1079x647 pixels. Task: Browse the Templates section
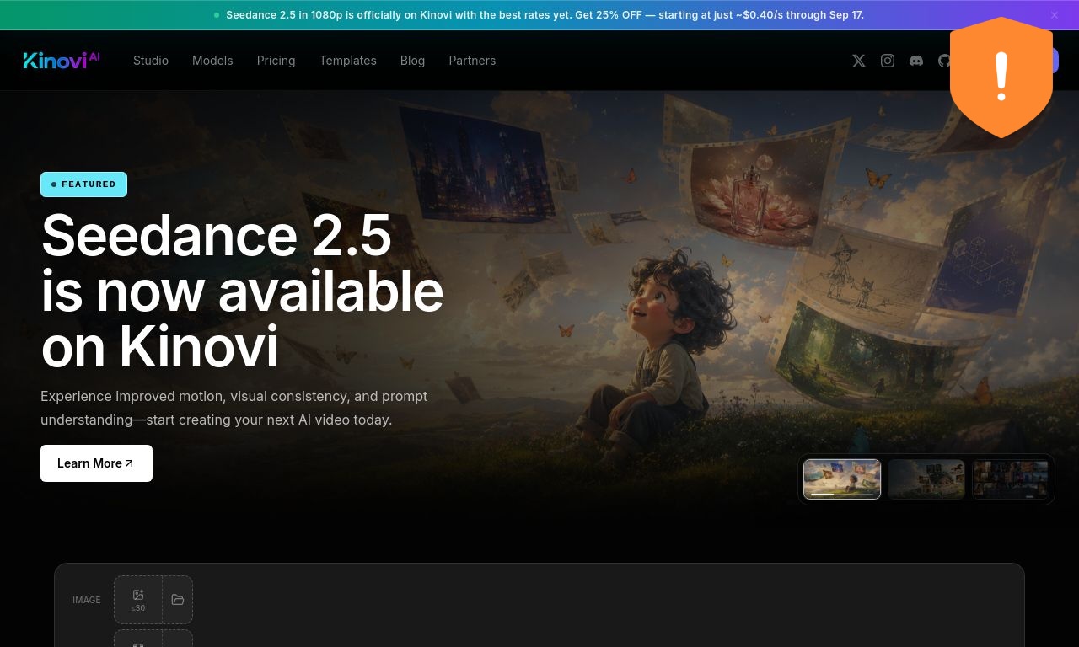pos(347,61)
